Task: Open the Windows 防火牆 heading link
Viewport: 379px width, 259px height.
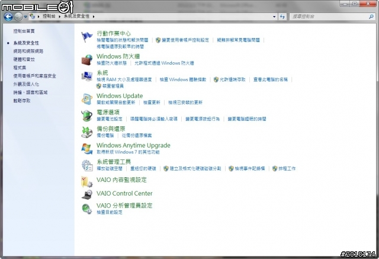Action: click(118, 56)
